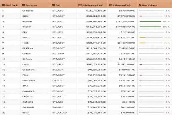The width and height of the screenshot is (172, 115).
Task: Select the RightBTC exchange name
Action: click(x=28, y=102)
